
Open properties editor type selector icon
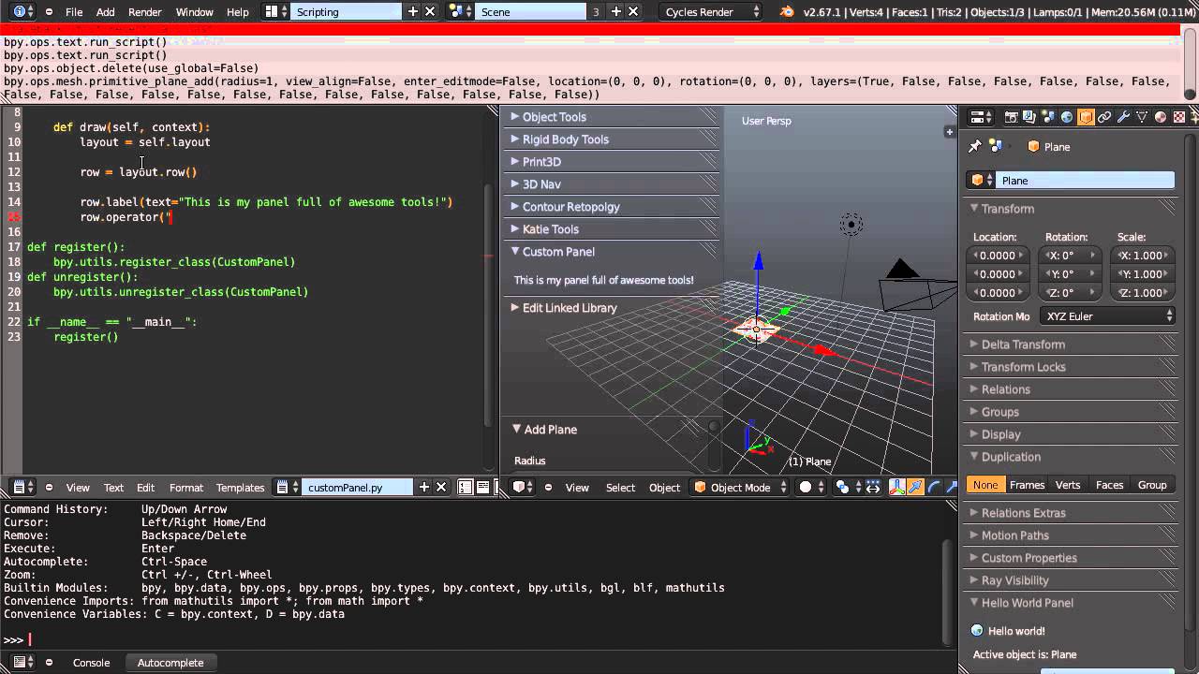tap(981, 117)
